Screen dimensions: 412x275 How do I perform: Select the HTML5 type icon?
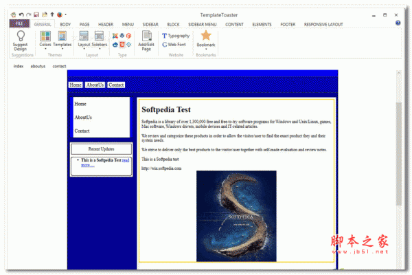pos(122,44)
